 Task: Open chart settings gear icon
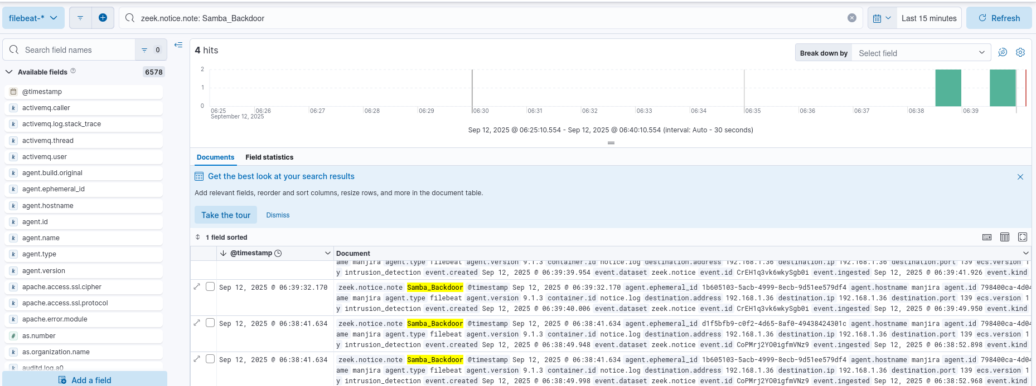(x=1020, y=52)
